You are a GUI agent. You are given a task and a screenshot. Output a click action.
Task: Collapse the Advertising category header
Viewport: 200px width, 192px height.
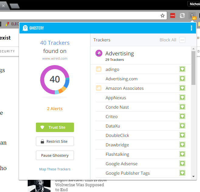tap(141, 55)
